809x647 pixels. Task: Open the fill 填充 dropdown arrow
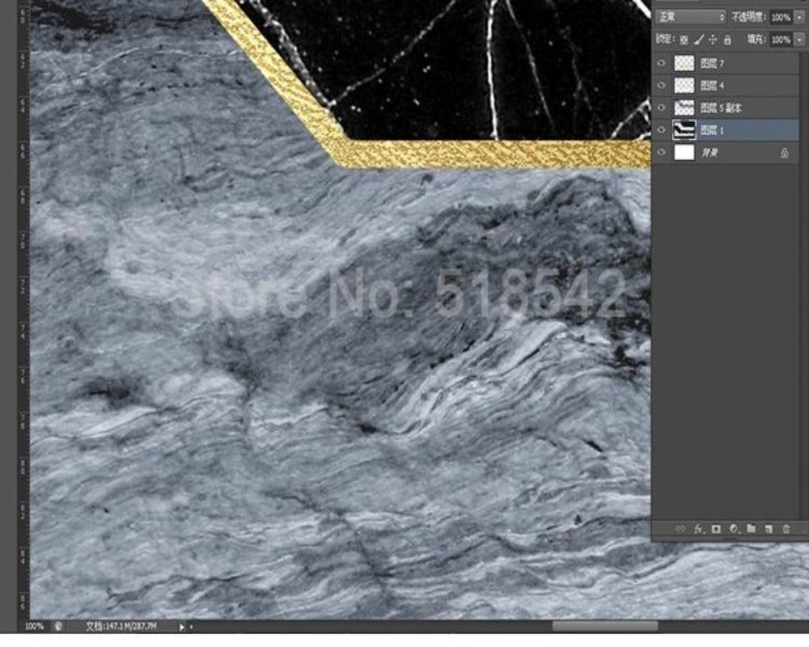pos(798,39)
